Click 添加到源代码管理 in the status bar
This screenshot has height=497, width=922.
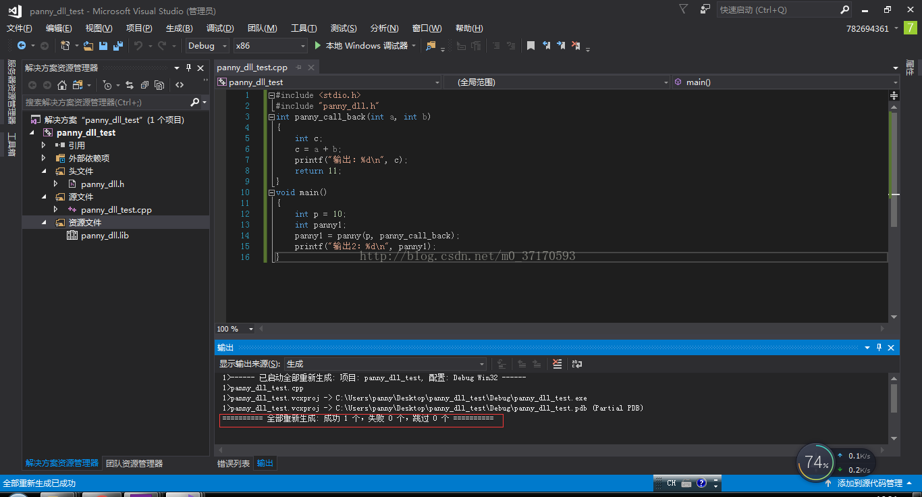pyautogui.click(x=869, y=483)
